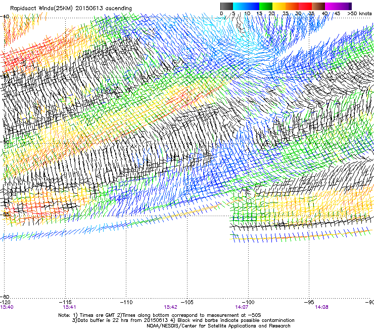Screen dimensions: 374x329
Task: Select the green 15-20 knots legend swatch
Action: [x=266, y=6]
